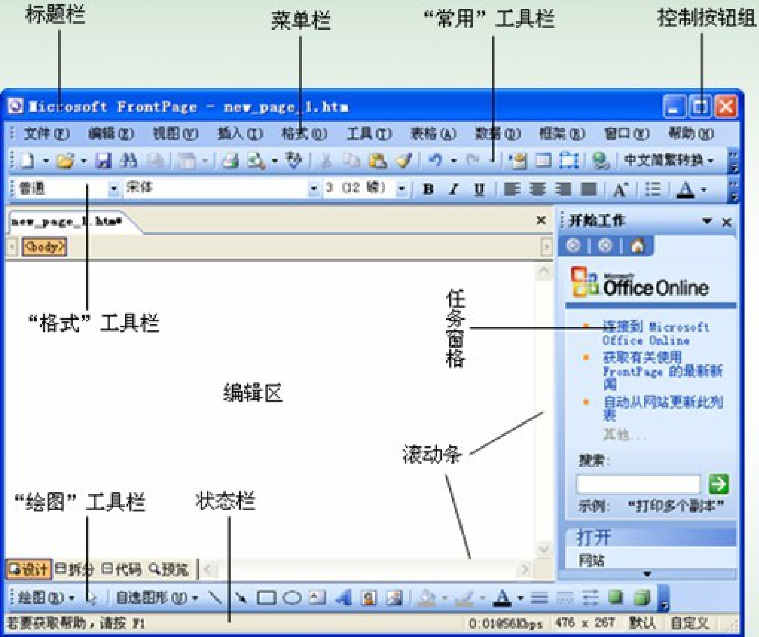Select the new_page_1.htm document tab

coord(67,222)
